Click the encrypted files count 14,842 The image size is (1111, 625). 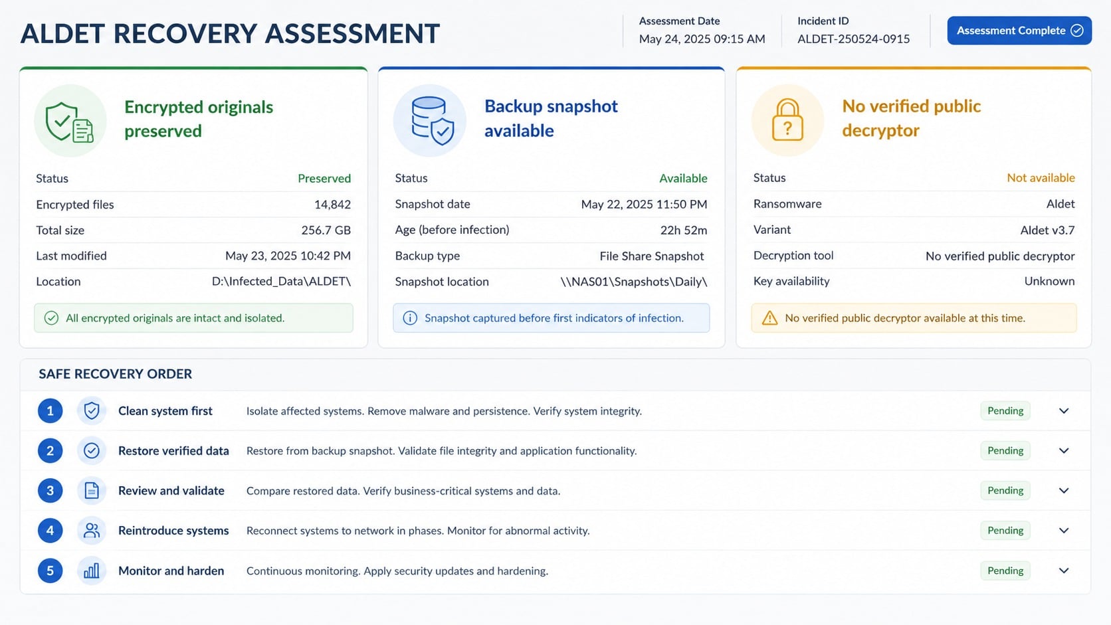click(x=332, y=205)
